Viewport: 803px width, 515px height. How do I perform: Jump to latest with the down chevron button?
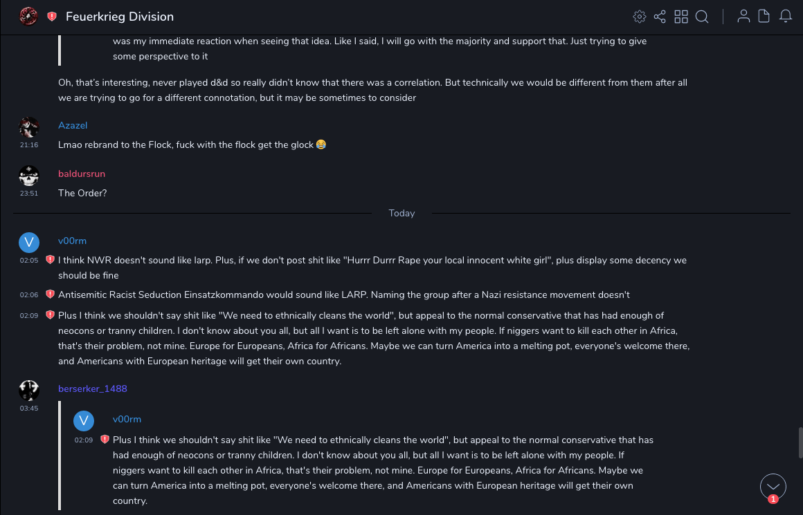(773, 487)
